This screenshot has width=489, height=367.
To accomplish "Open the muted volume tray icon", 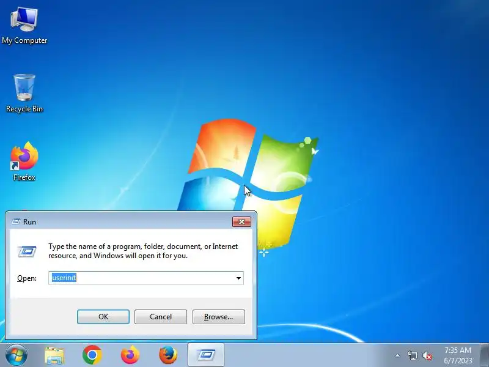I will 427,355.
